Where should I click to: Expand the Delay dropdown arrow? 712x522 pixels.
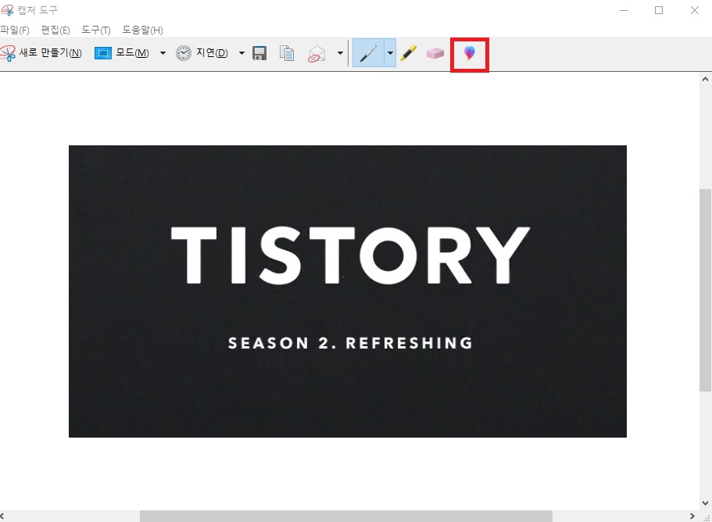click(242, 53)
